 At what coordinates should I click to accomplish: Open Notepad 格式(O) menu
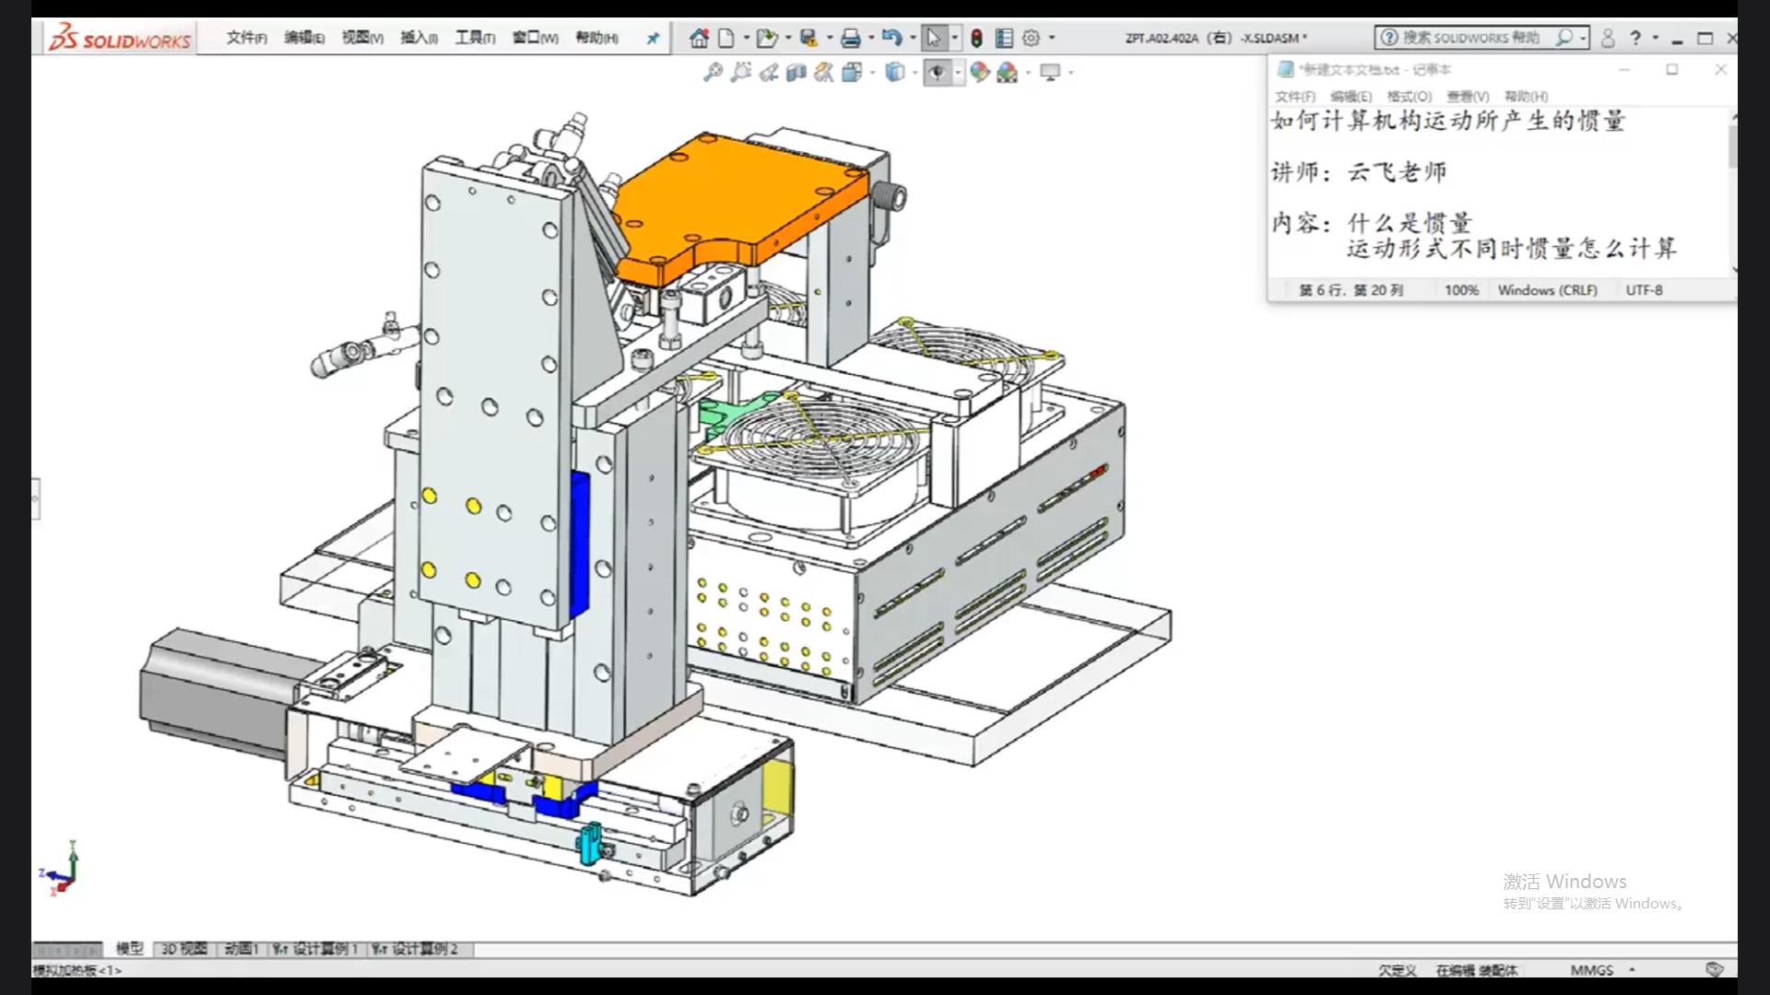[x=1410, y=97]
